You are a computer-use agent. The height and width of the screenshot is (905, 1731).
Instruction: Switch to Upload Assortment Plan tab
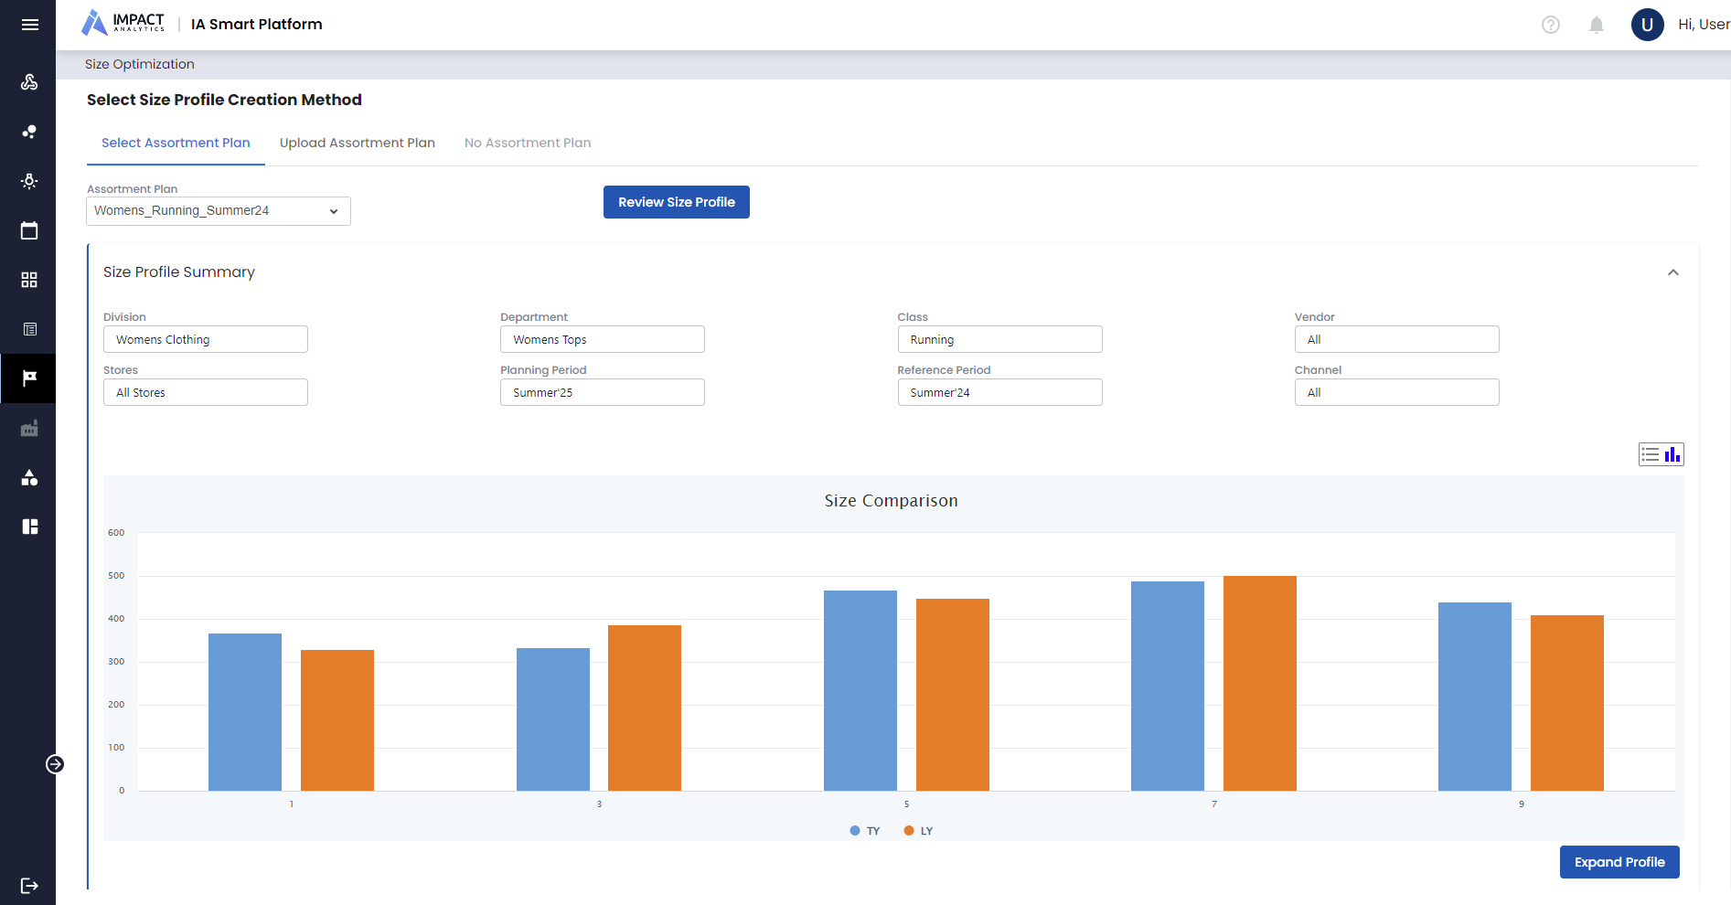(x=358, y=144)
